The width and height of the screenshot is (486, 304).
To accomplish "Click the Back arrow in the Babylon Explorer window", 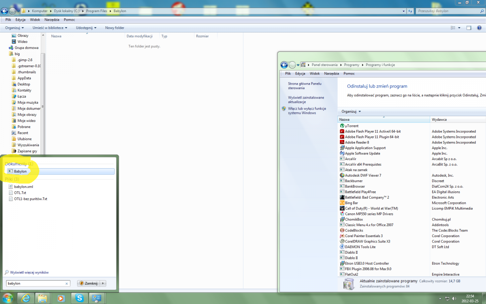I will click(5, 11).
